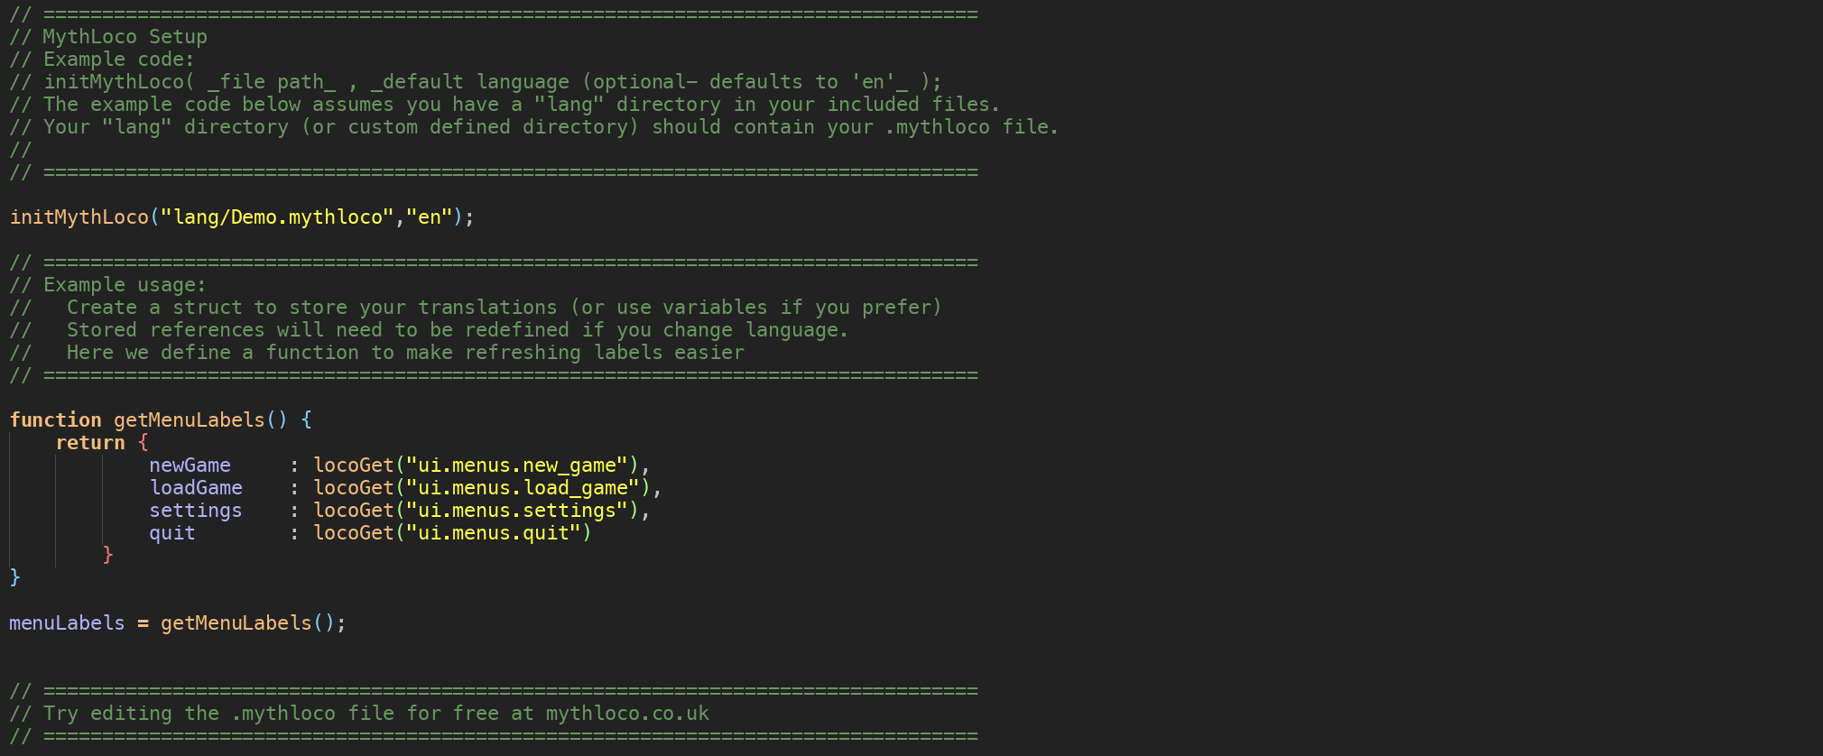Image resolution: width=1823 pixels, height=756 pixels.
Task: Click the red closing brace of the return struct
Action: [108, 554]
